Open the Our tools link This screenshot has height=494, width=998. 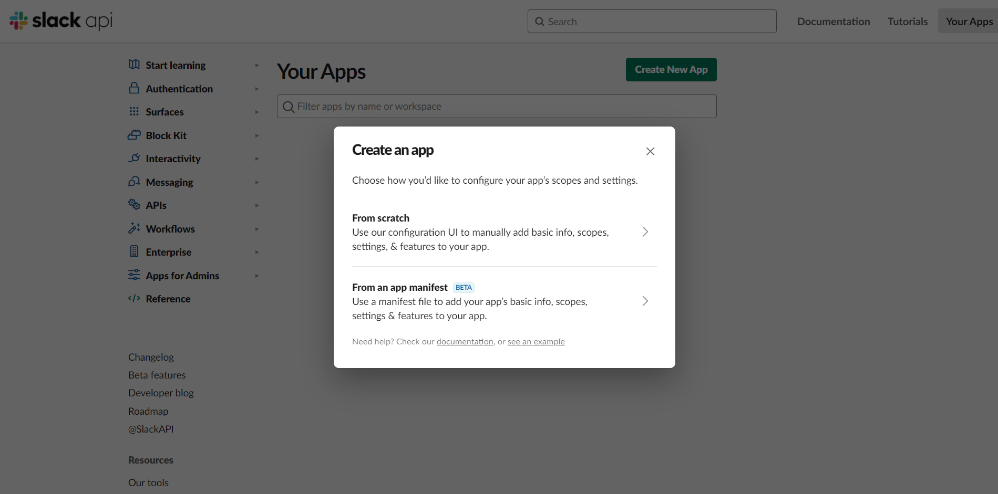pyautogui.click(x=148, y=482)
